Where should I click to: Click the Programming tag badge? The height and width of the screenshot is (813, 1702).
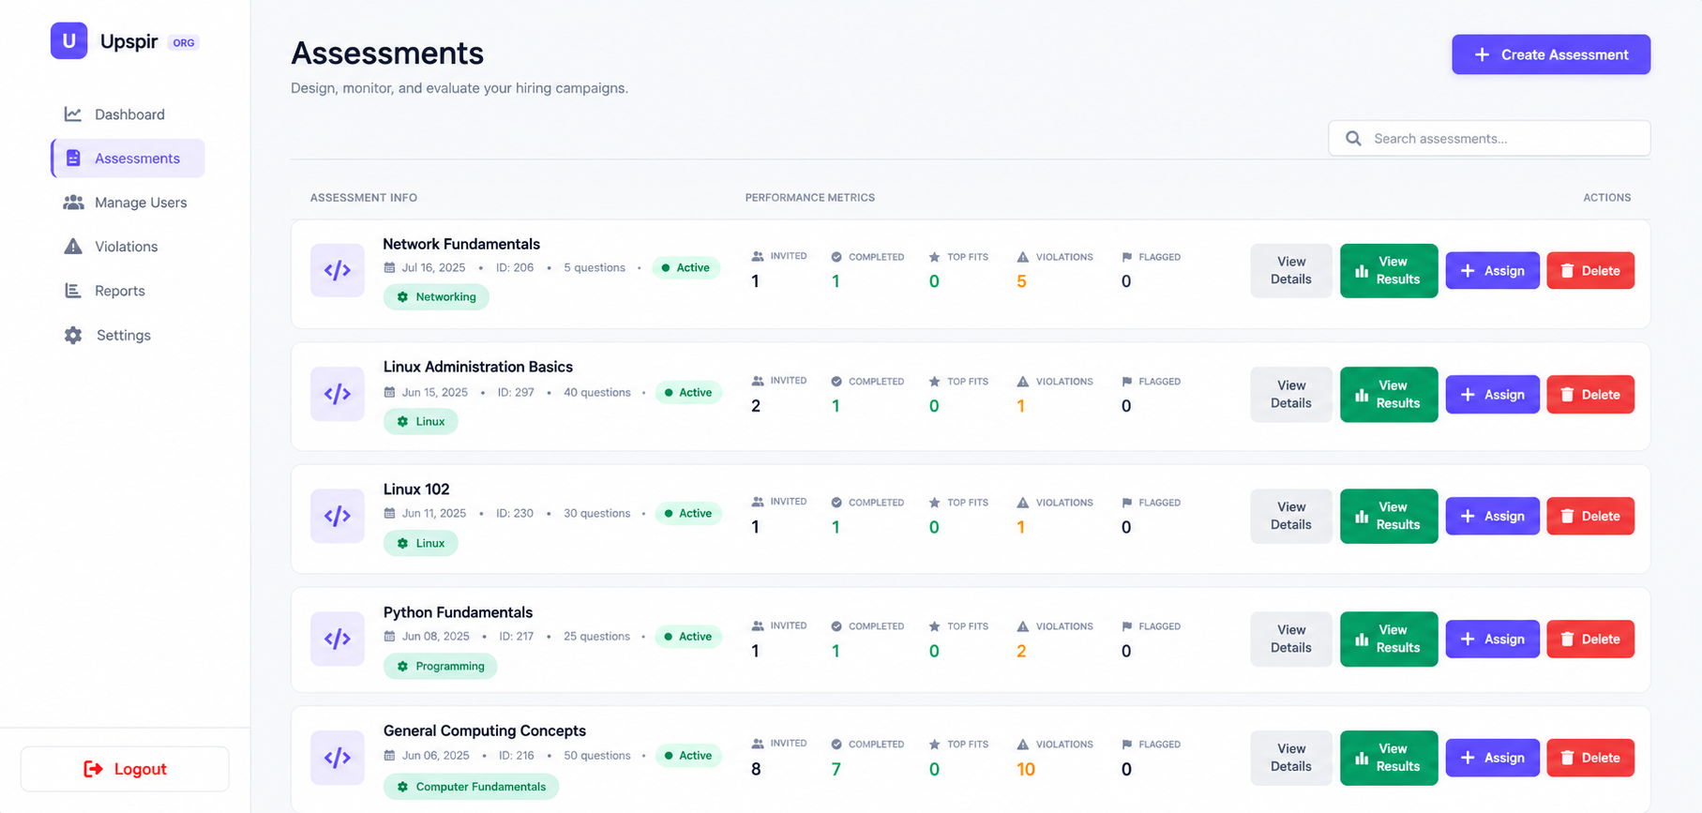pyautogui.click(x=440, y=667)
